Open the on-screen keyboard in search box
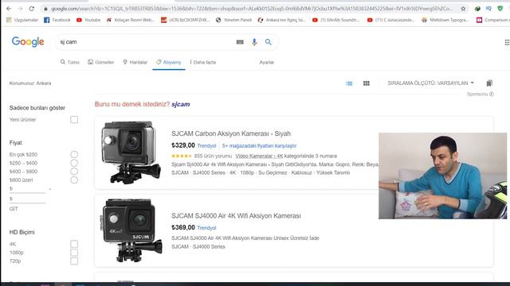The width and height of the screenshot is (510, 286). coord(240,42)
